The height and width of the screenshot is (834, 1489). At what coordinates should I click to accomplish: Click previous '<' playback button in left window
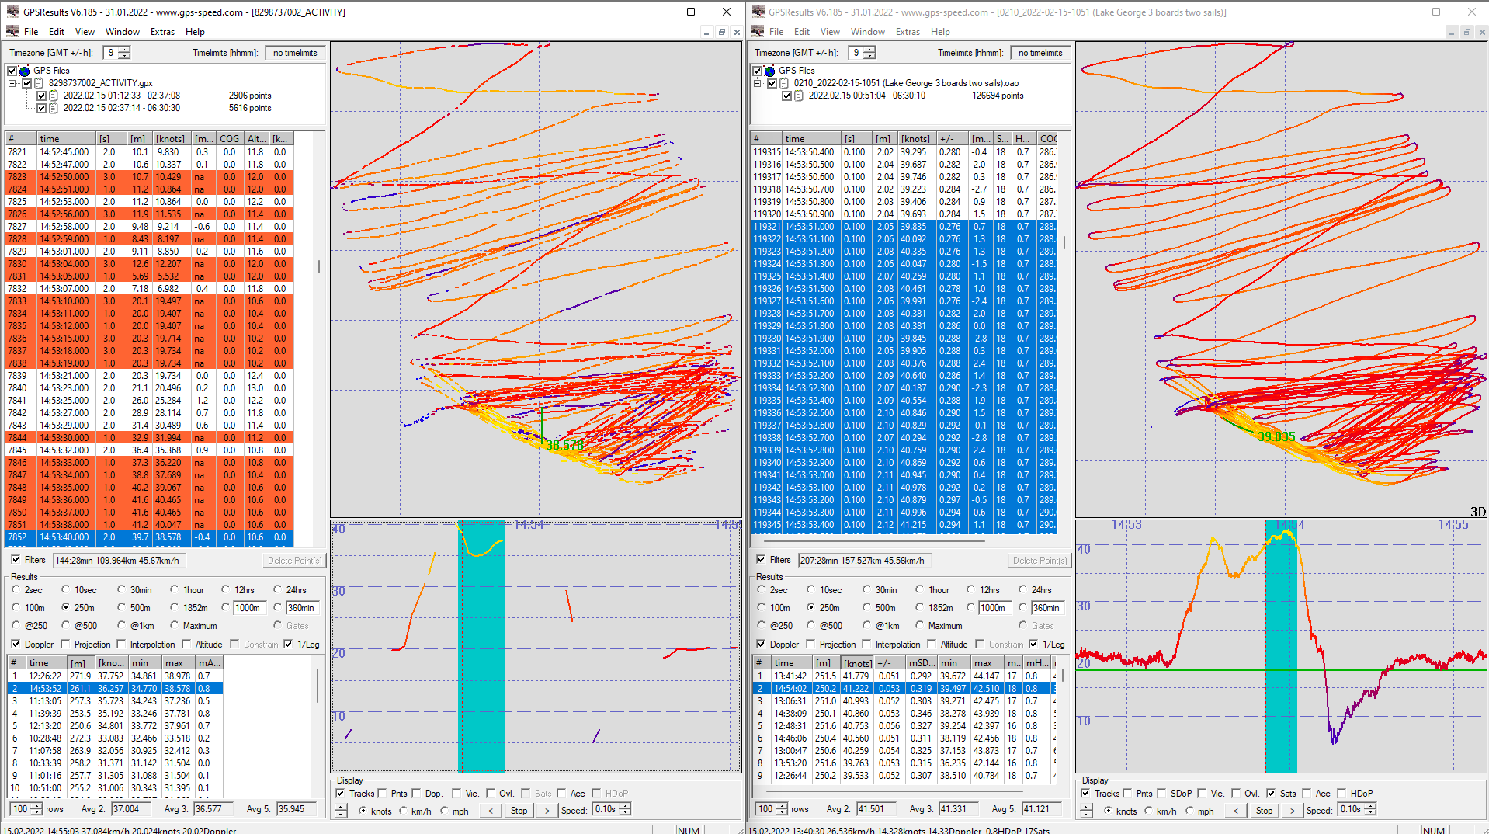click(490, 810)
